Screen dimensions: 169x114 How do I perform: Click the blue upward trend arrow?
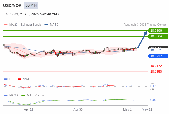[x=142, y=39]
